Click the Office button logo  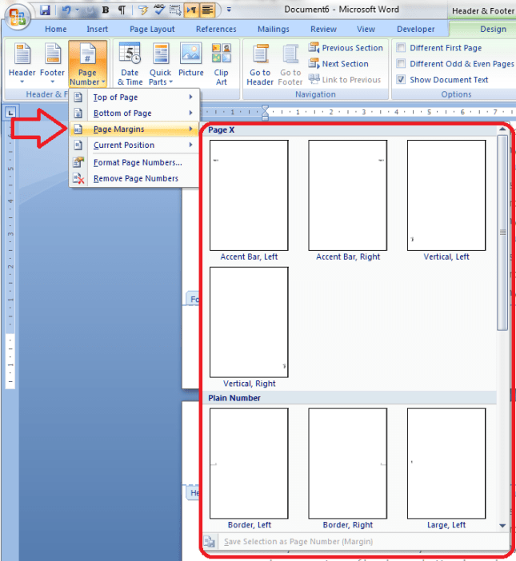17,17
